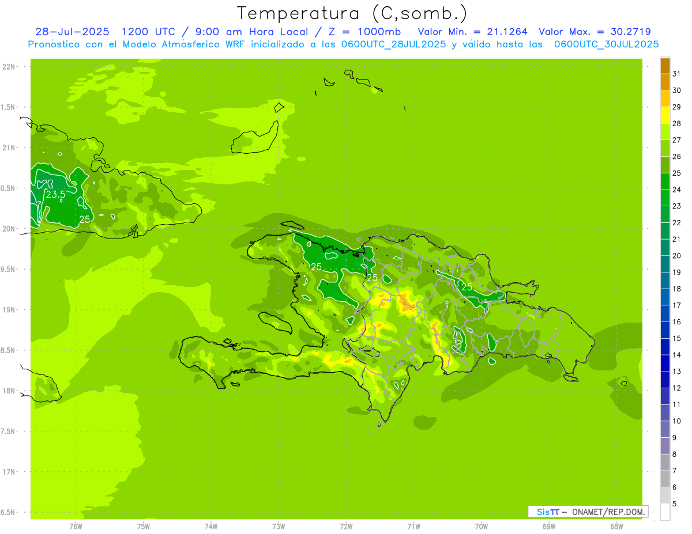692x534 pixels.
Task: Click the "73W" longitude axis label
Action: click(x=279, y=527)
